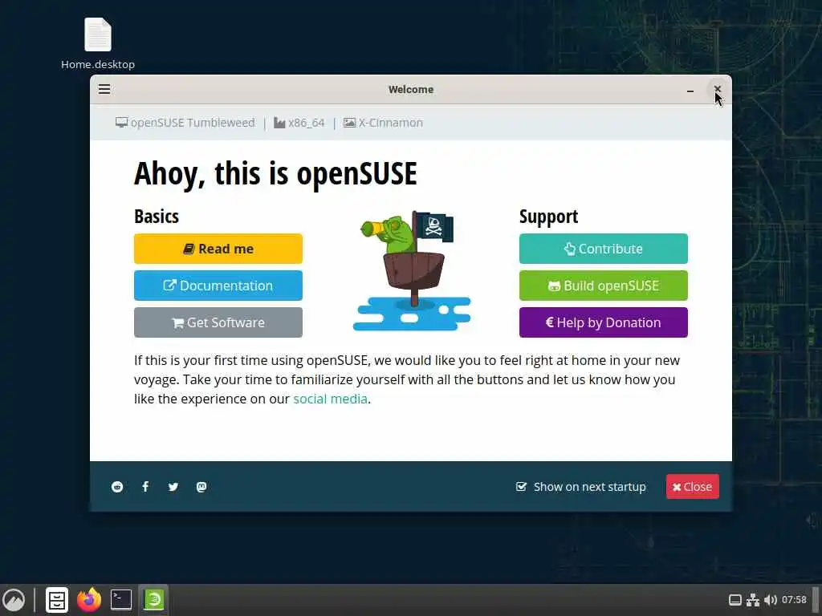The width and height of the screenshot is (822, 616).
Task: Click the 07:58 clock
Action: (794, 600)
